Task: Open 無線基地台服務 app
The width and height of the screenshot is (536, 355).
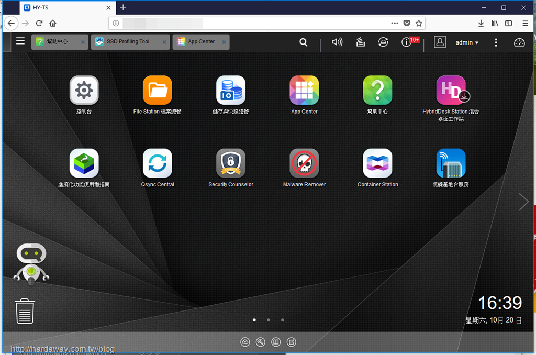Action: coord(451,163)
